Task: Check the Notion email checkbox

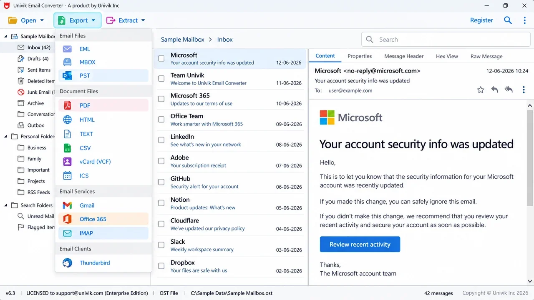Action: (x=161, y=203)
